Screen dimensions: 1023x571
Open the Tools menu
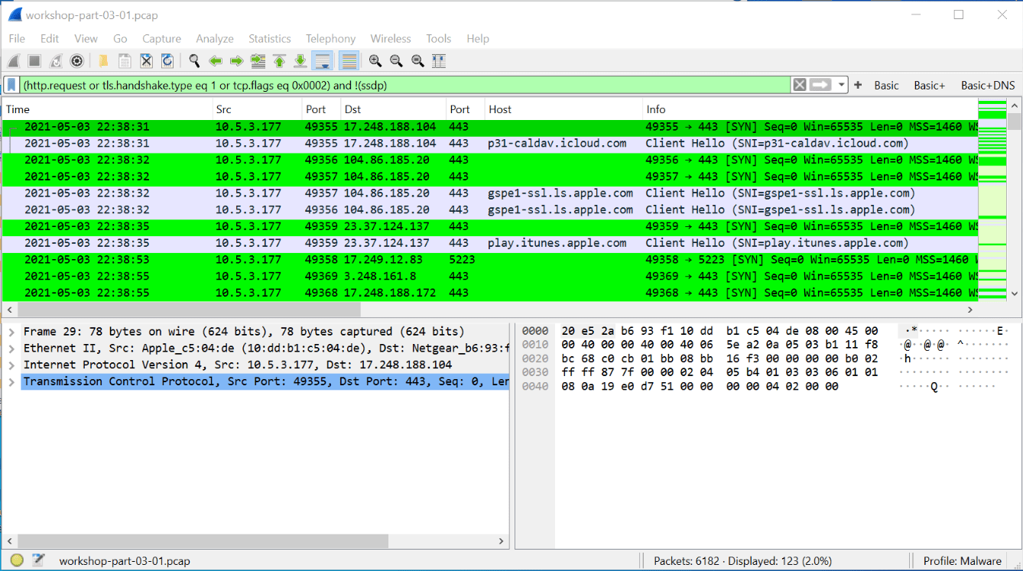[x=439, y=38]
